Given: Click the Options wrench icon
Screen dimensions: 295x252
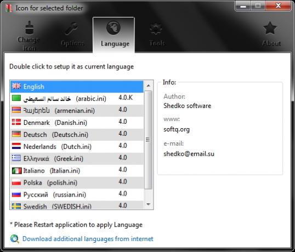Looking at the screenshot, I should [x=71, y=28].
